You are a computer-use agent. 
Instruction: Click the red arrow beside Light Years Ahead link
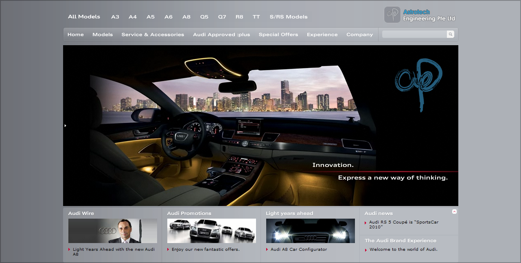click(69, 250)
